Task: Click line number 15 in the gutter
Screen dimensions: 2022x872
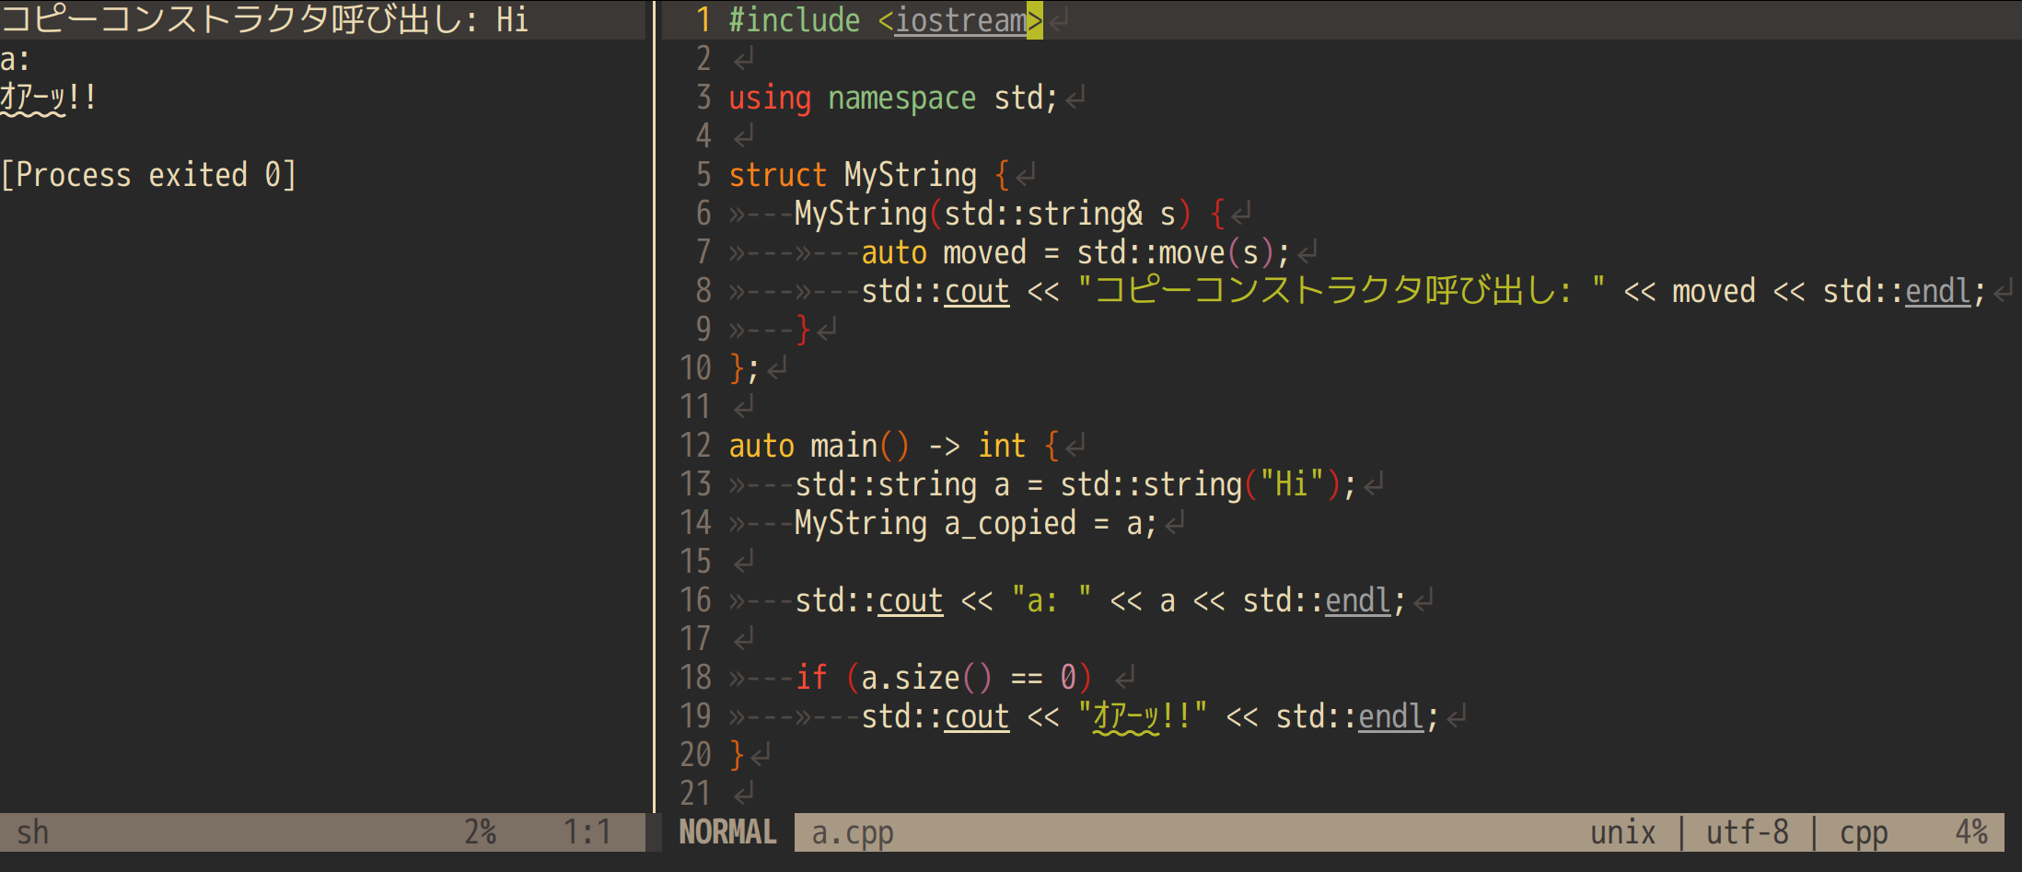Action: click(x=695, y=562)
